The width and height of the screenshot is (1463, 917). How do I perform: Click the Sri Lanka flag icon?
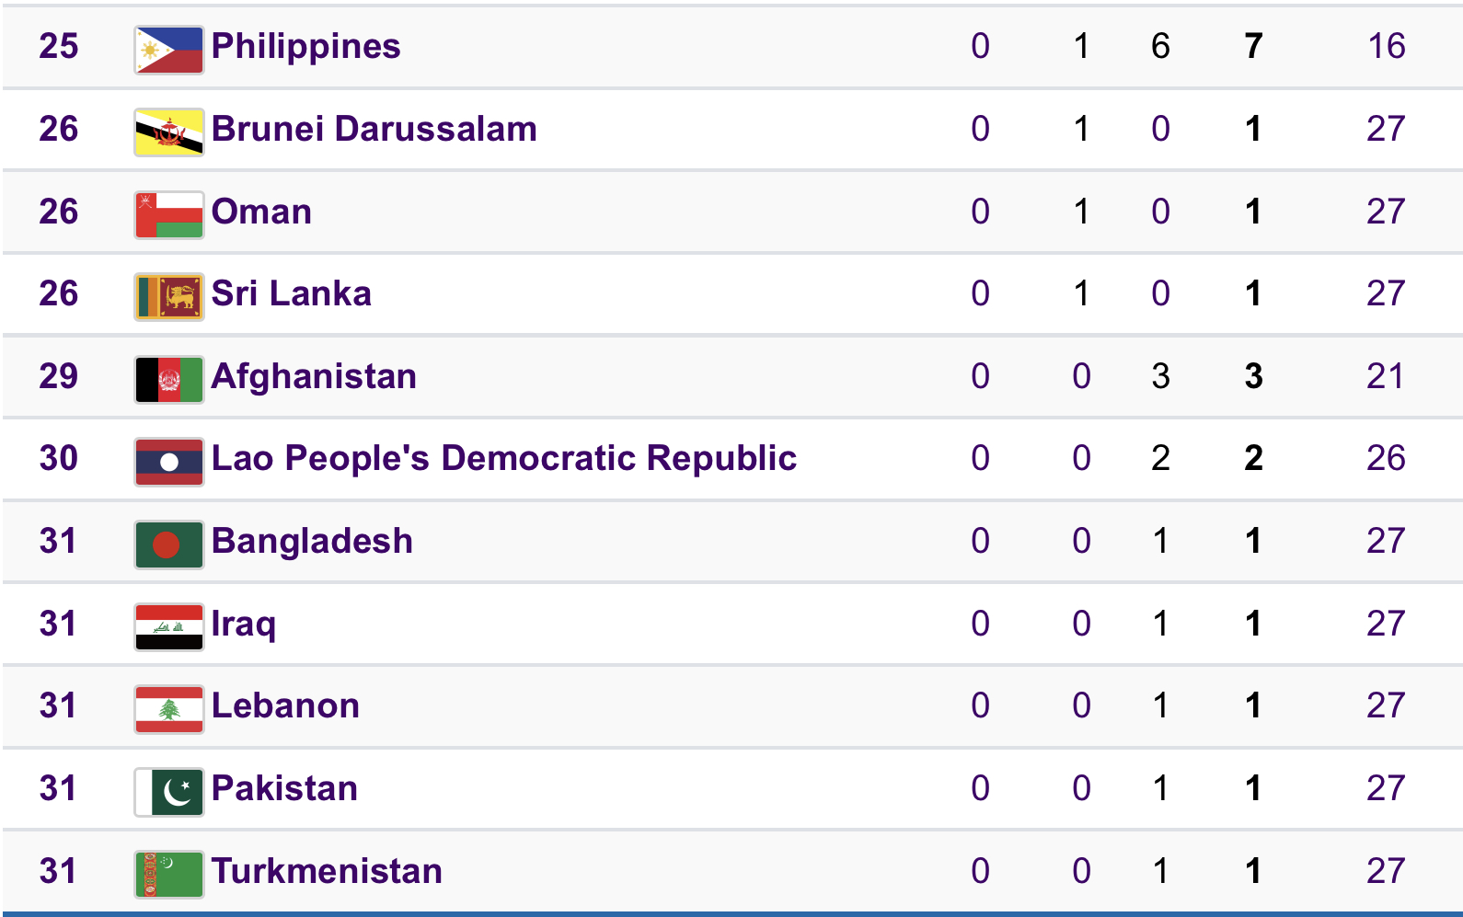pyautogui.click(x=168, y=297)
